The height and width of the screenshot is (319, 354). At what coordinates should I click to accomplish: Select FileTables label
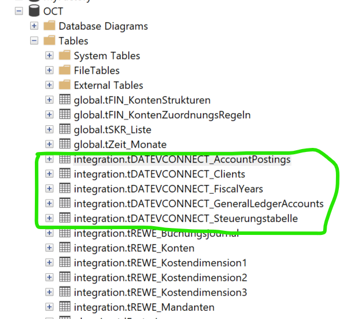(x=96, y=71)
